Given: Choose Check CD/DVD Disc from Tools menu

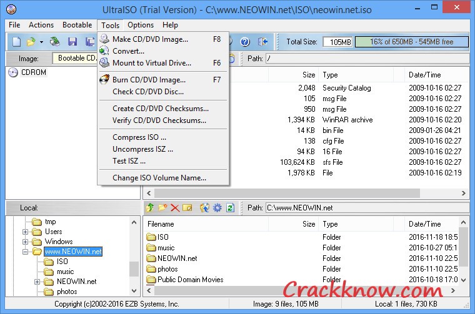Looking at the screenshot, I should coord(163,92).
